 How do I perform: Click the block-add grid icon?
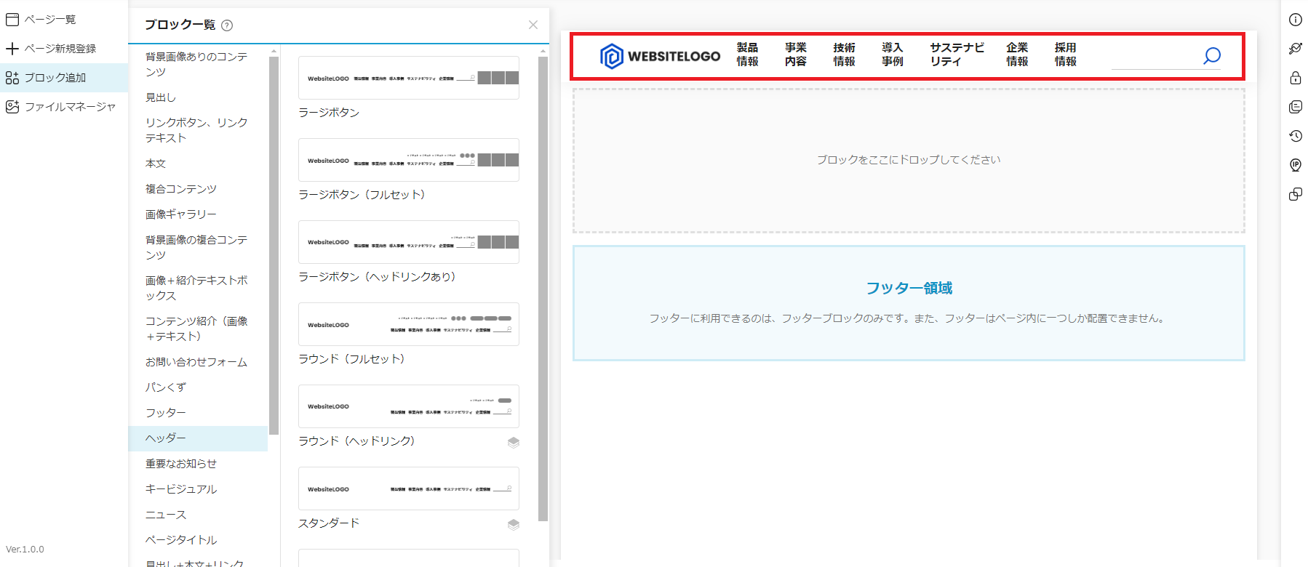coord(12,78)
